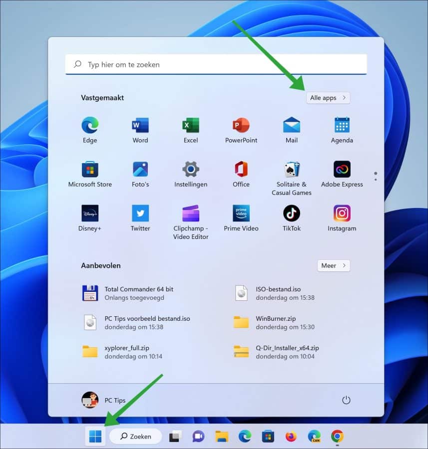Image resolution: width=428 pixels, height=449 pixels.
Task: Click the Alle apps button
Action: coord(328,98)
